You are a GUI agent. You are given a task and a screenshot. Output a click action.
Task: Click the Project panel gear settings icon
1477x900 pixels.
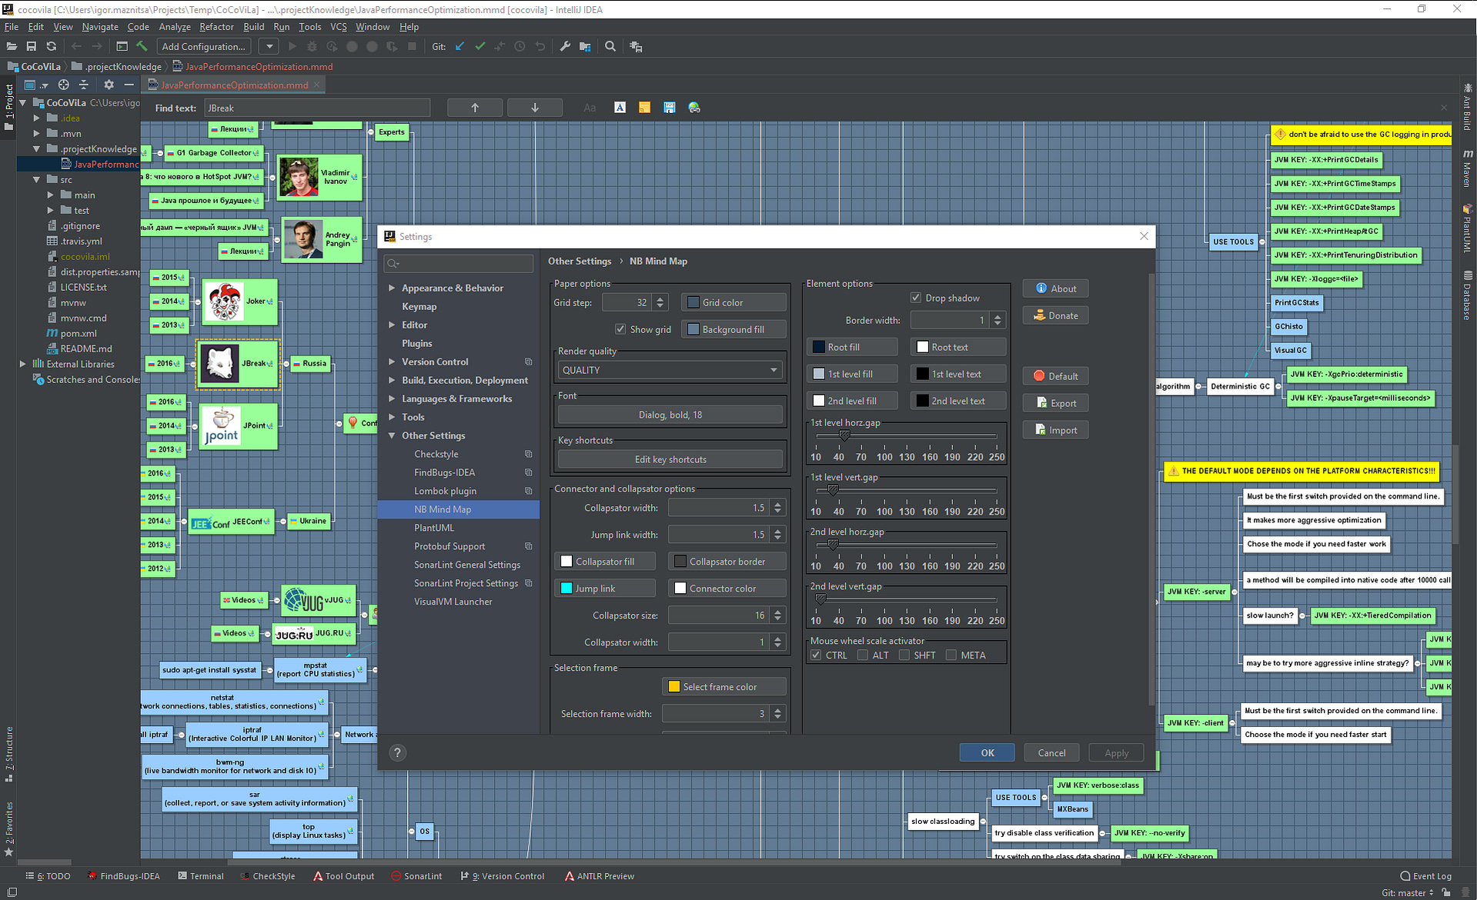pos(109,85)
